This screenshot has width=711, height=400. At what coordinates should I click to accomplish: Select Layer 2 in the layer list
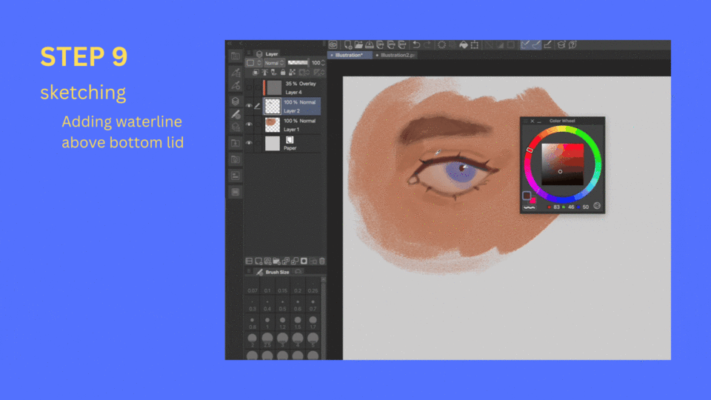click(293, 106)
